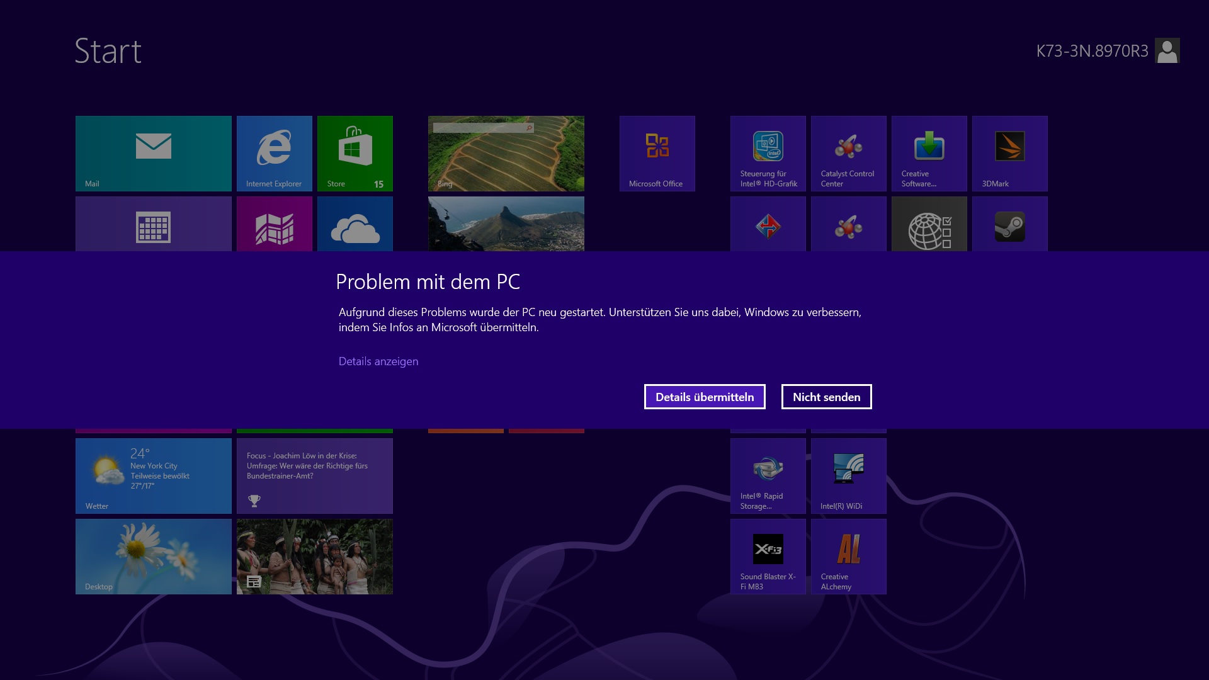1209x680 pixels.
Task: Open Creative Software tile
Action: coord(929,153)
